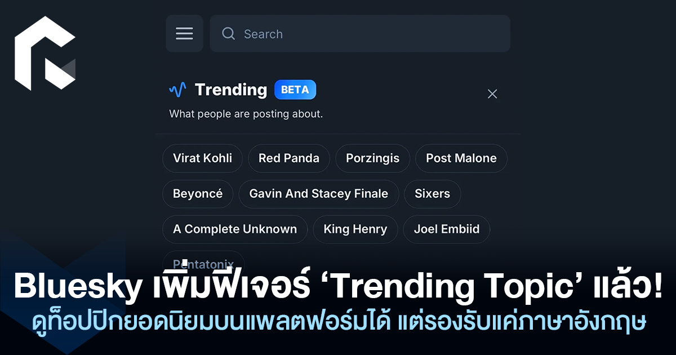The image size is (676, 355).
Task: Open the Sixers trending topic
Action: (x=432, y=194)
